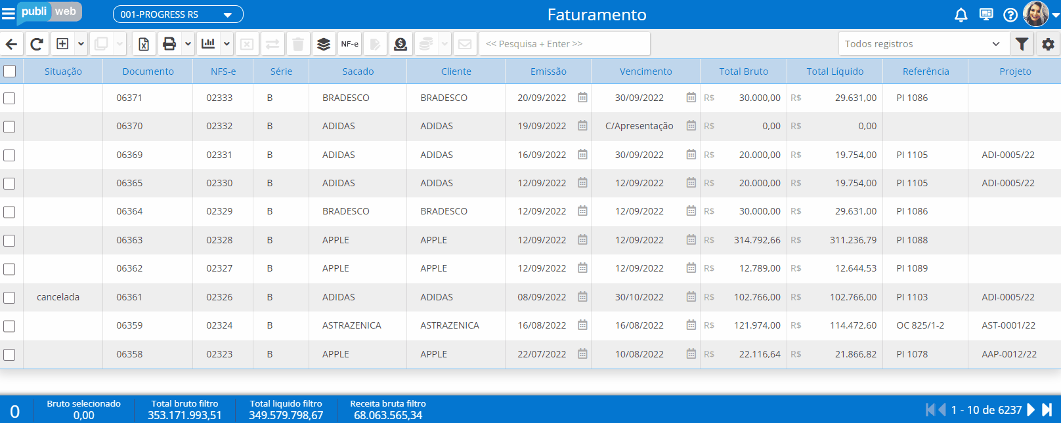Image resolution: width=1061 pixels, height=423 pixels.
Task: Check the row for document 06362
Action: click(9, 269)
